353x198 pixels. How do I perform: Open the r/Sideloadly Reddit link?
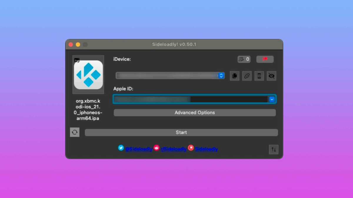[174, 149]
